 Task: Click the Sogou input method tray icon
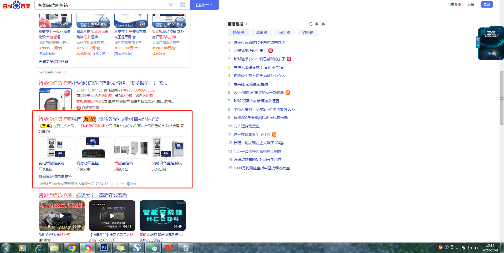[x=441, y=247]
